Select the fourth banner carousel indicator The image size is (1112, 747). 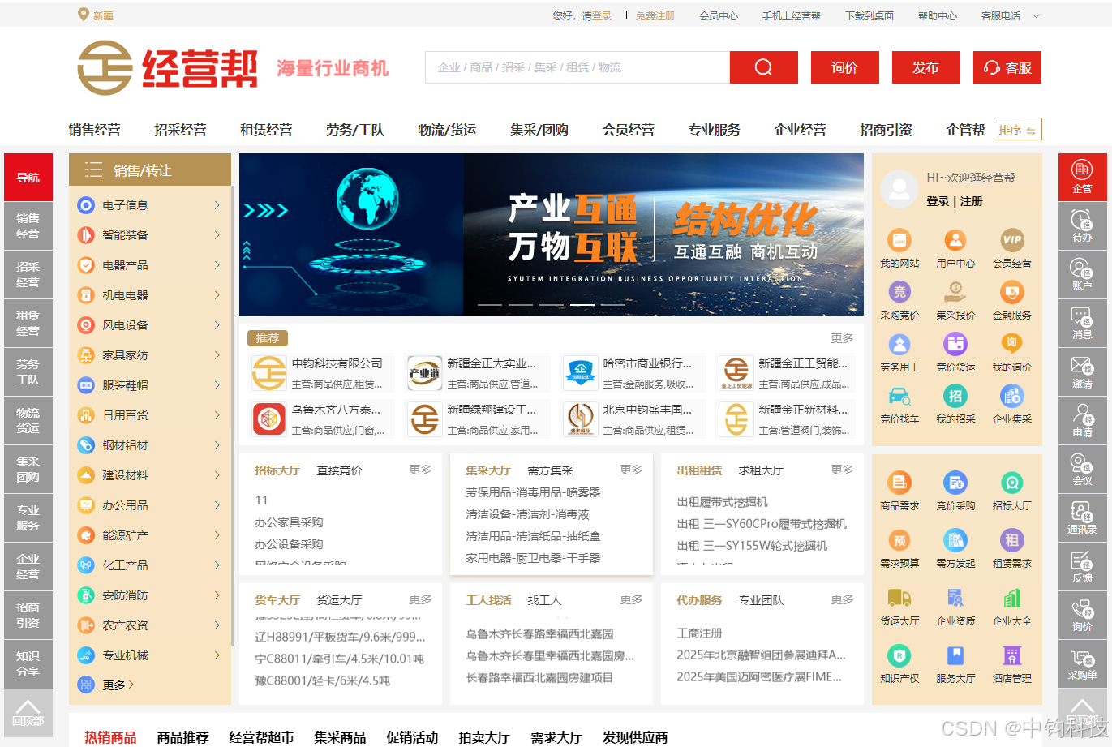pos(582,305)
